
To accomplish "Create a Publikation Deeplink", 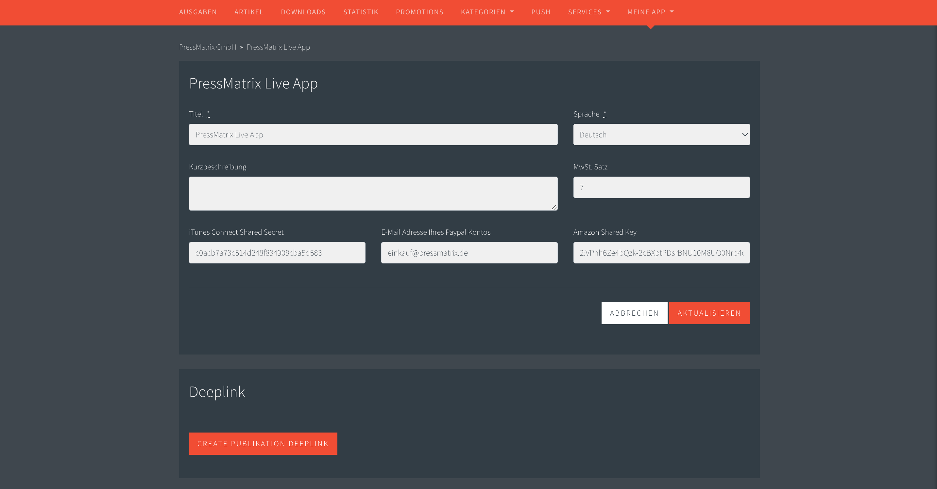I will pyautogui.click(x=263, y=444).
